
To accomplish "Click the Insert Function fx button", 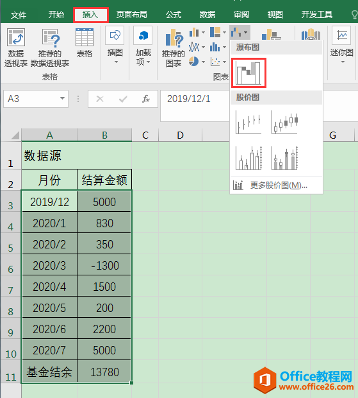I will [146, 99].
